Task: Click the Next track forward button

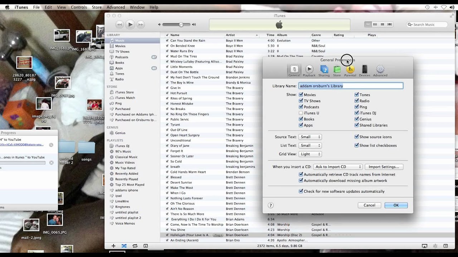Action: pos(141,25)
